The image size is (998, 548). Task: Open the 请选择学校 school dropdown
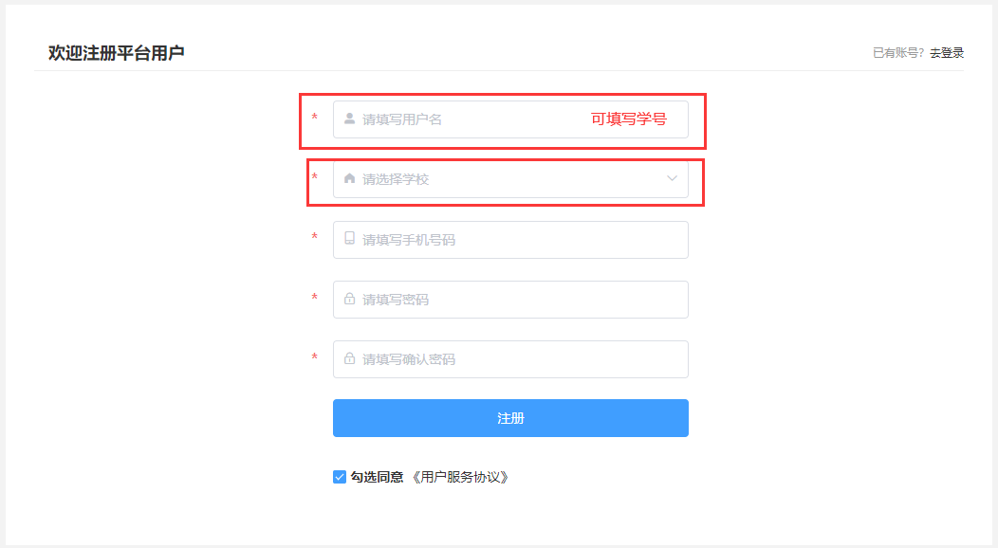coord(503,179)
